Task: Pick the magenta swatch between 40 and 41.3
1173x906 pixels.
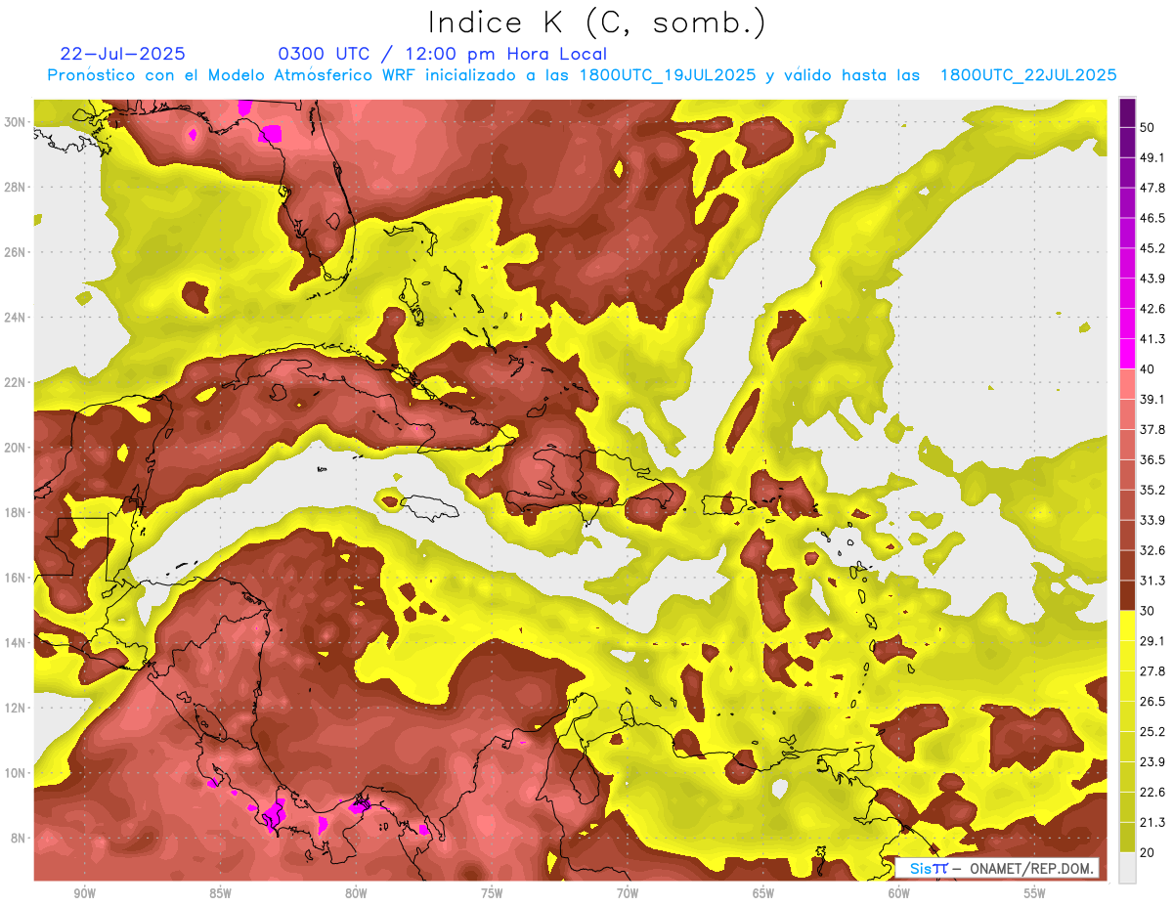Action: coord(1127,354)
